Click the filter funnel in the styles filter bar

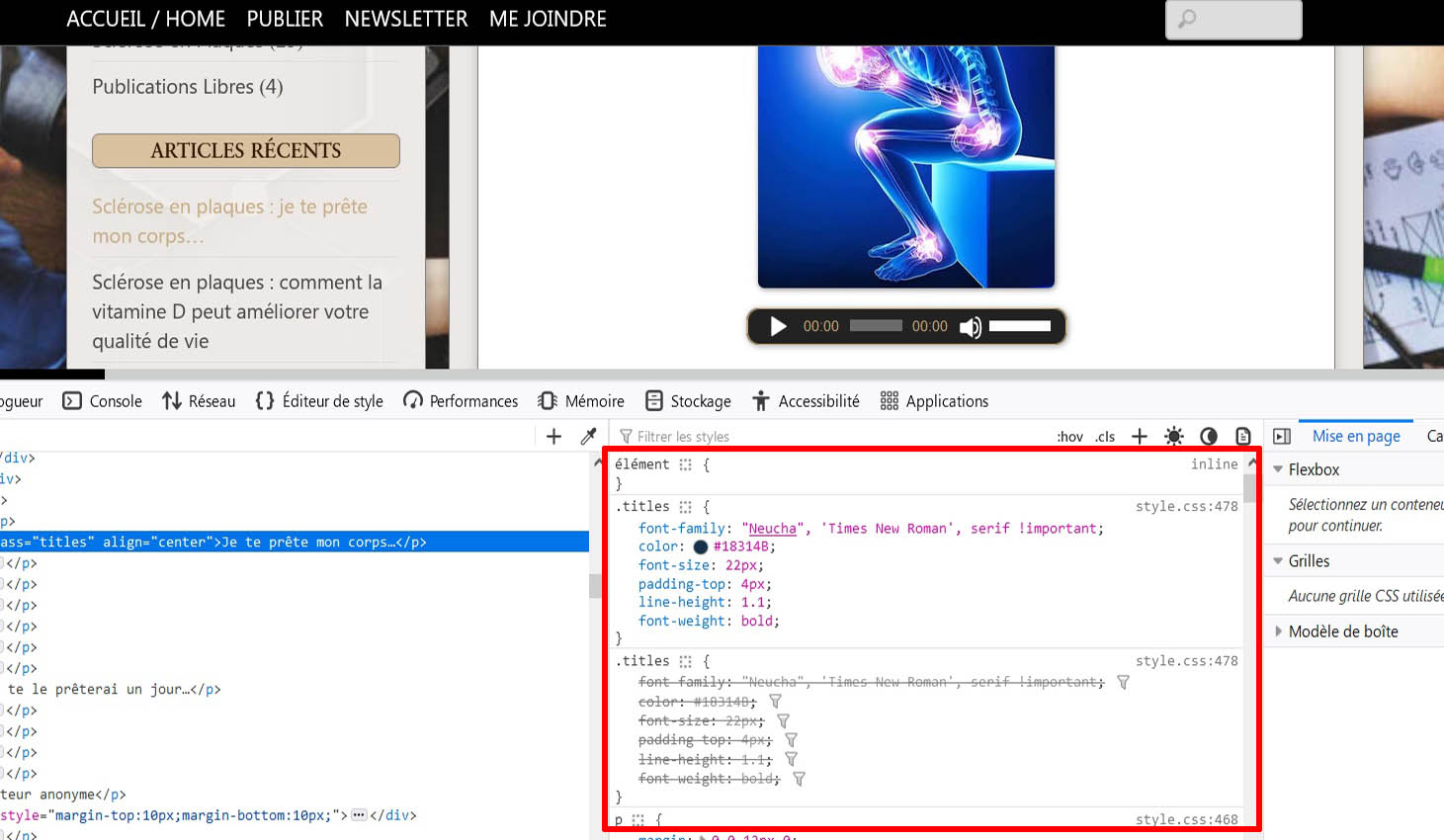coord(628,436)
